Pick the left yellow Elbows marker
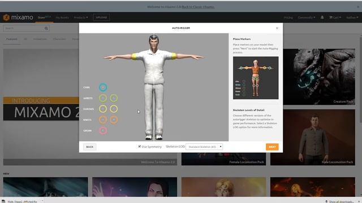 click(x=103, y=109)
